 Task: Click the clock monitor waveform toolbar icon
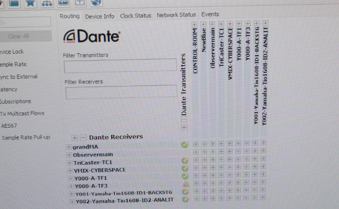pyautogui.click(x=63, y=3)
